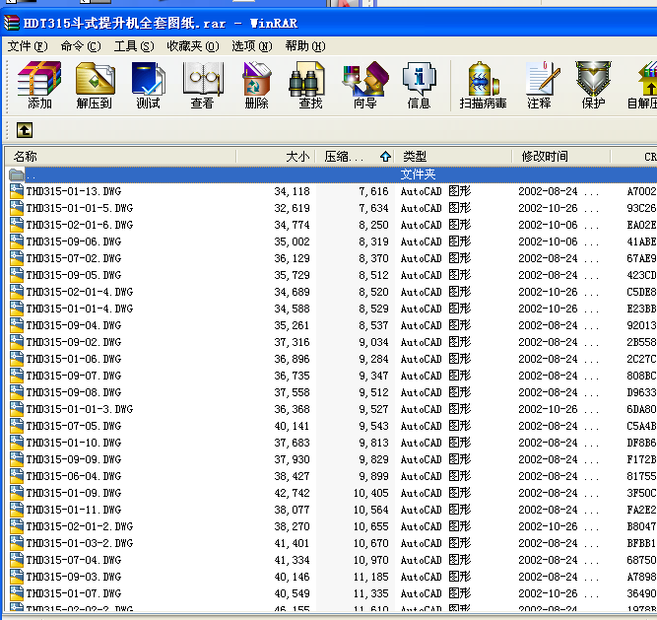Viewport: 657px width, 620px height.
Task: Click the DWG icon of THD315-01-06.DWG
Action: tap(17, 359)
